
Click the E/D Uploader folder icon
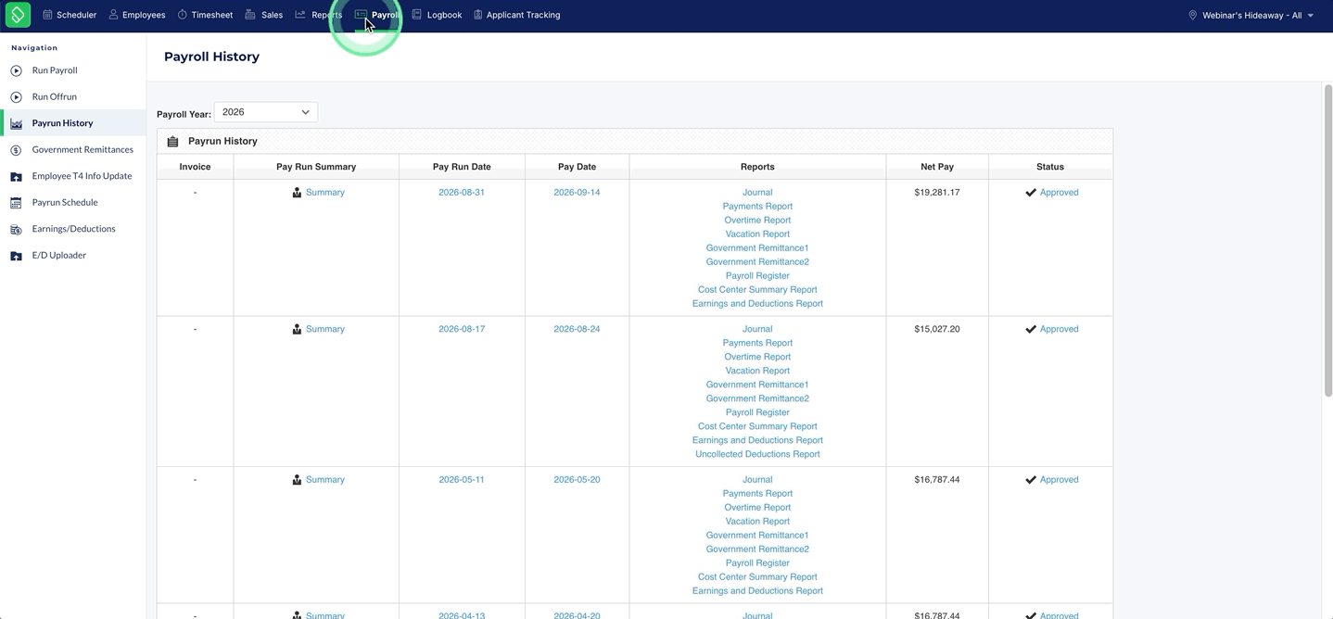(x=16, y=255)
